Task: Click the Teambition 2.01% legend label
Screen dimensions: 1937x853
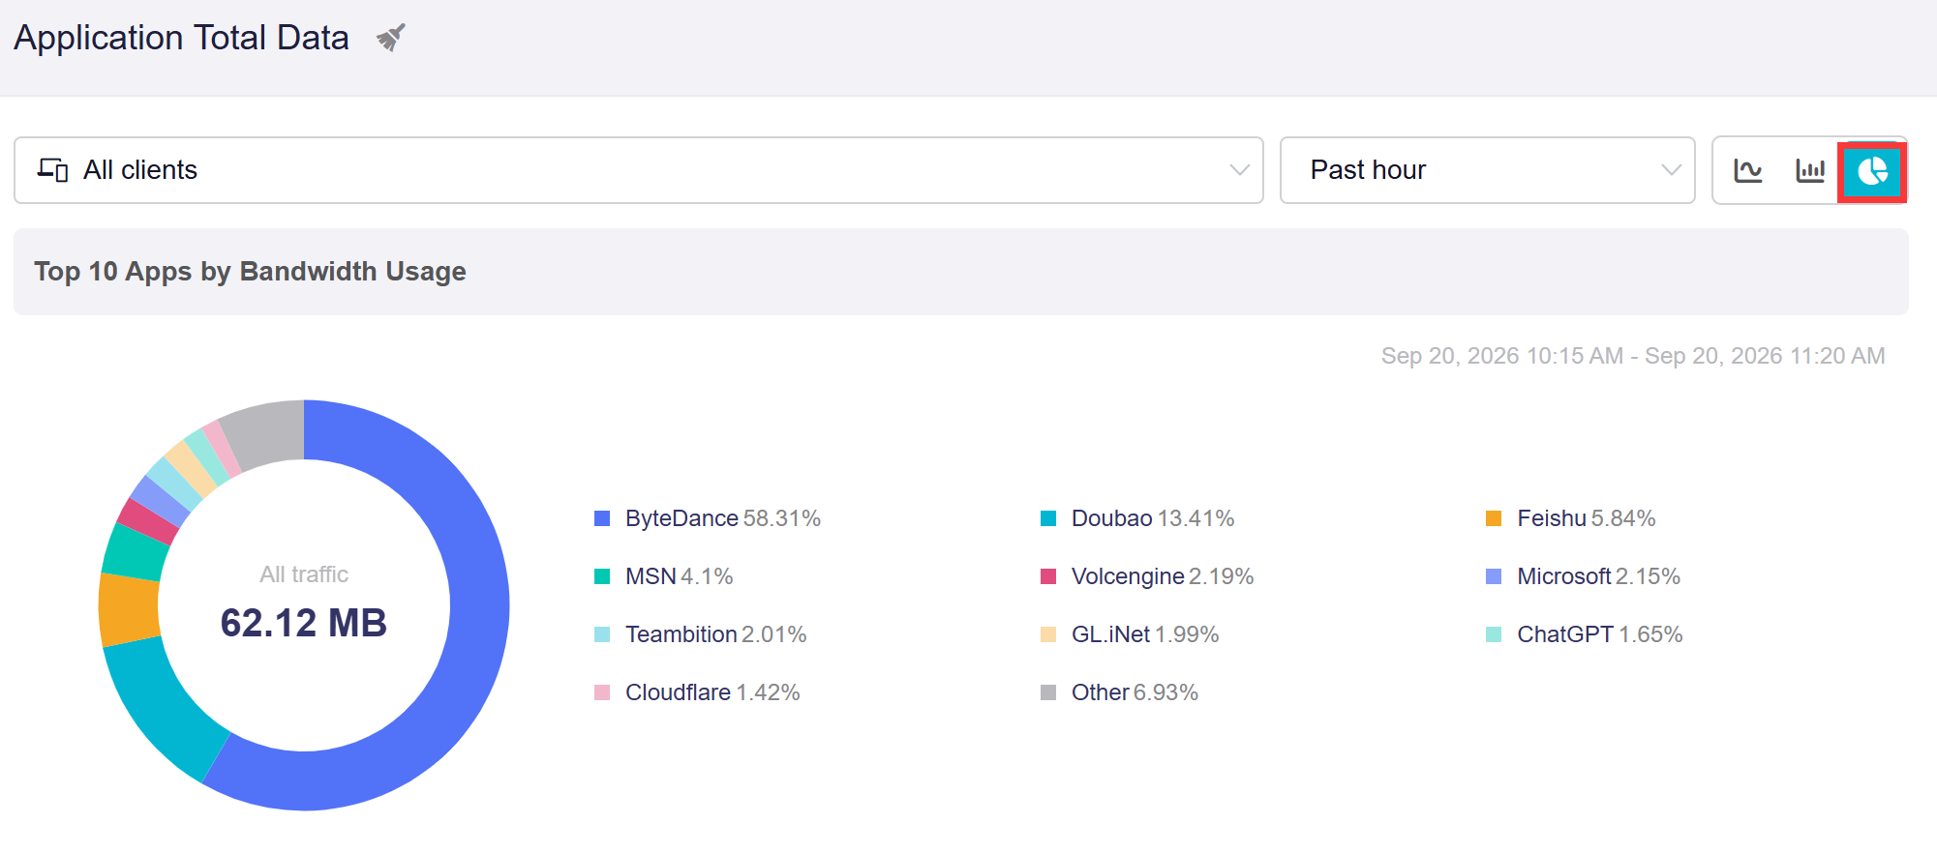Action: click(716, 634)
